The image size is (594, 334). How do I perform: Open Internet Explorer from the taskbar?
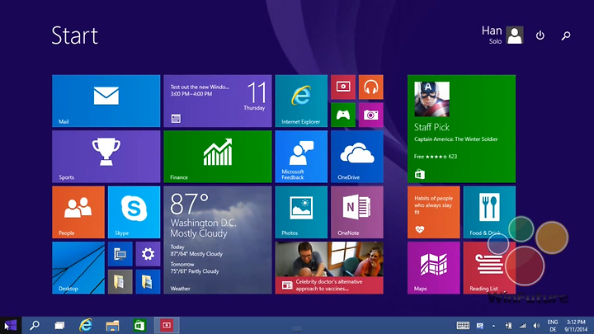86,325
